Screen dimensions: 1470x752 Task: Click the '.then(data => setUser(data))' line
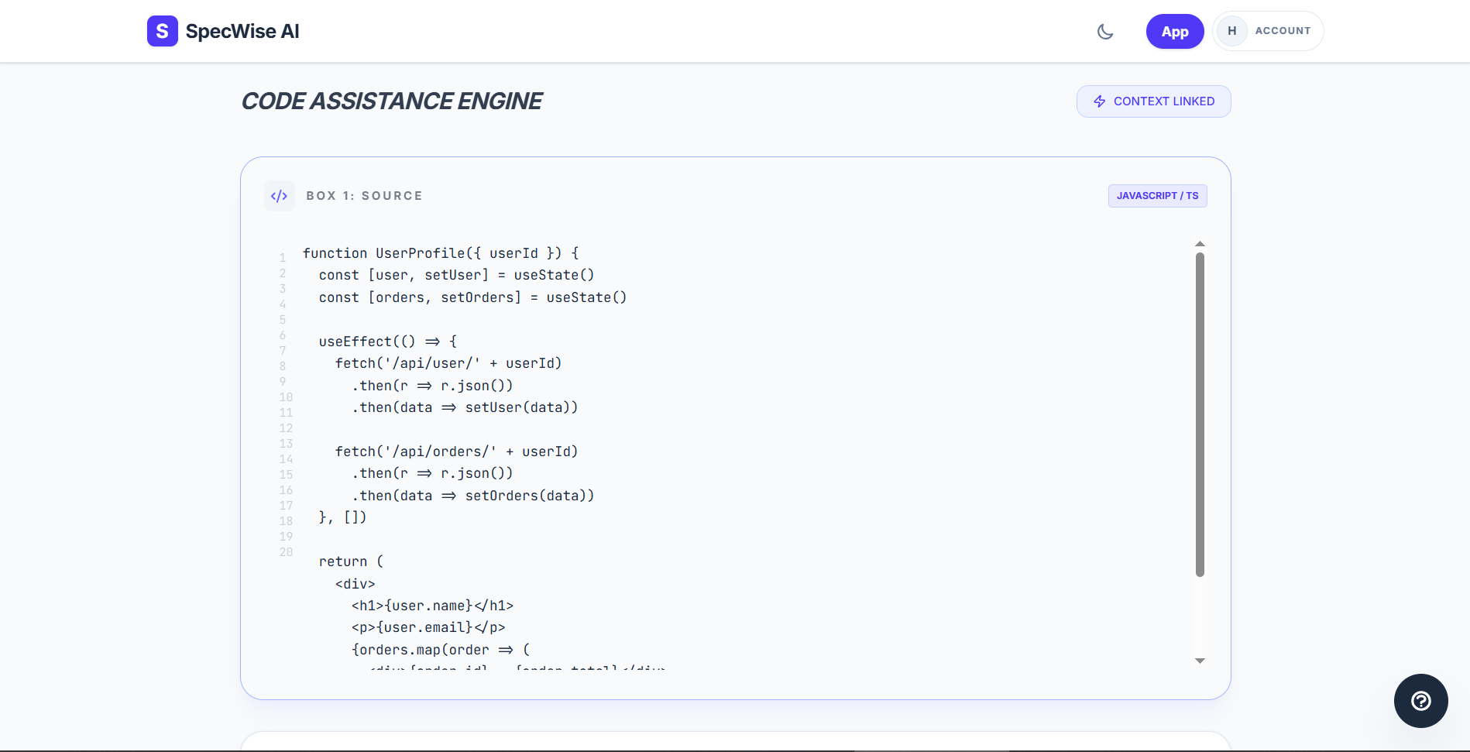tap(465, 407)
